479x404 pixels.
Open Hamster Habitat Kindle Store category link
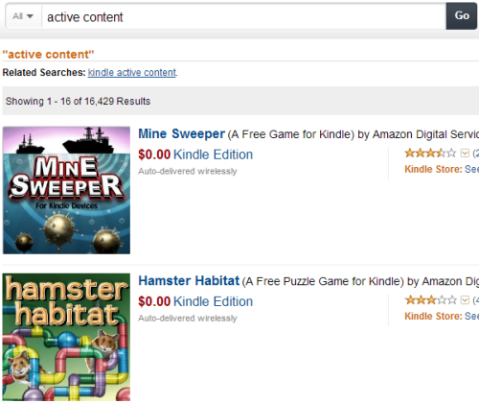click(471, 316)
